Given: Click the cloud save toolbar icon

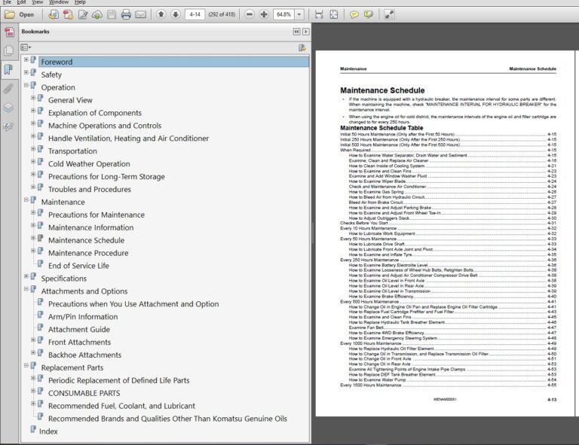Looking at the screenshot, I should (97, 15).
